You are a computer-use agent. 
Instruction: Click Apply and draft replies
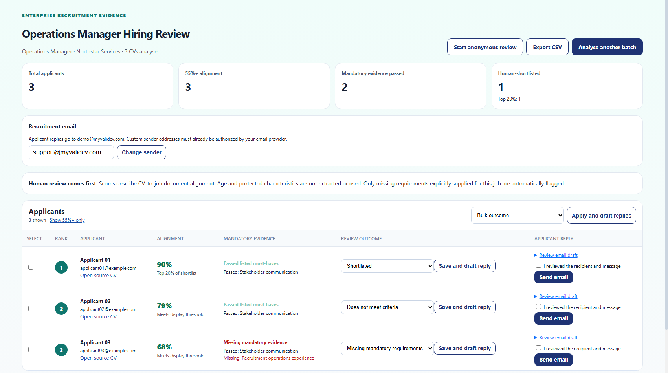tap(601, 216)
